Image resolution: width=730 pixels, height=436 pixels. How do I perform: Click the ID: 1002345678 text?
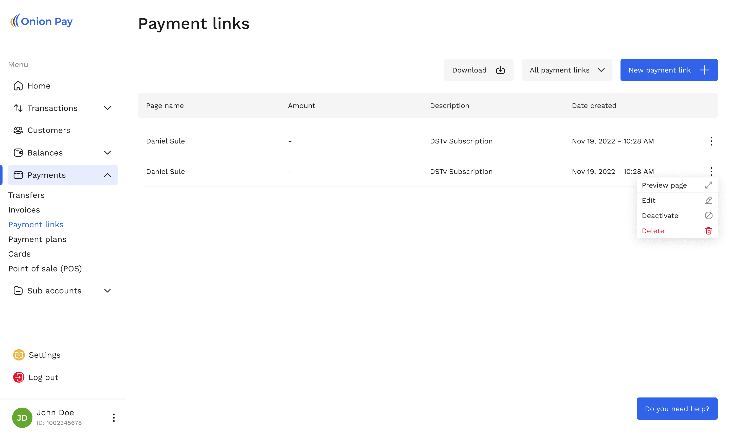tap(59, 423)
